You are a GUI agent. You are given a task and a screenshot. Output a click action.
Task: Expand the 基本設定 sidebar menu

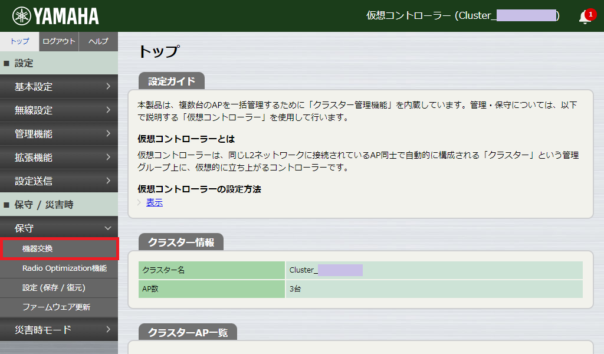(59, 86)
